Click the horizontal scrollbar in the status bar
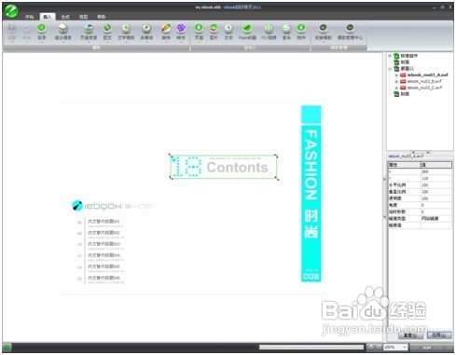This screenshot has height=355, width=456. click(311, 347)
